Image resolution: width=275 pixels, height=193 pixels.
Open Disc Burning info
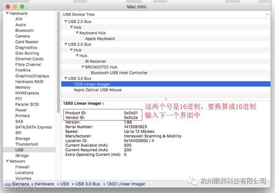pos(27,53)
